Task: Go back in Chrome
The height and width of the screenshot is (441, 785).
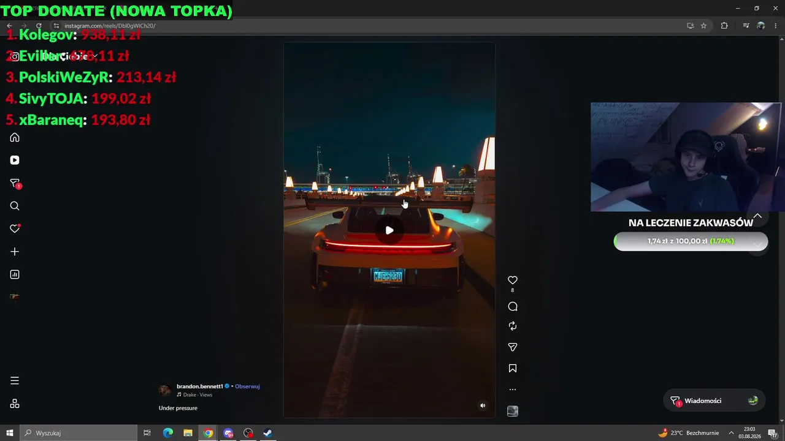Action: coord(9,26)
